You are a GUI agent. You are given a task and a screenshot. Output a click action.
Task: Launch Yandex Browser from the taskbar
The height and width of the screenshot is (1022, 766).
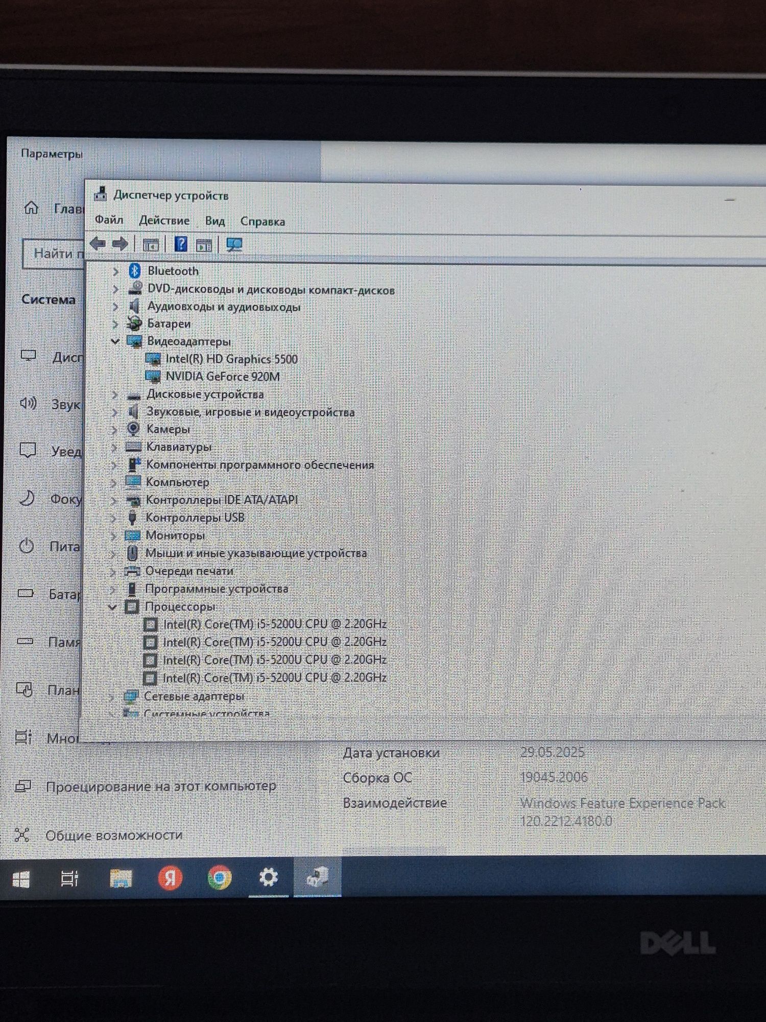click(x=170, y=878)
